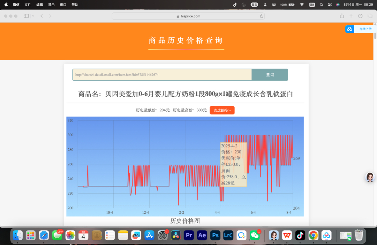Open WPS Office from the Dock
The height and width of the screenshot is (245, 377).
click(287, 235)
